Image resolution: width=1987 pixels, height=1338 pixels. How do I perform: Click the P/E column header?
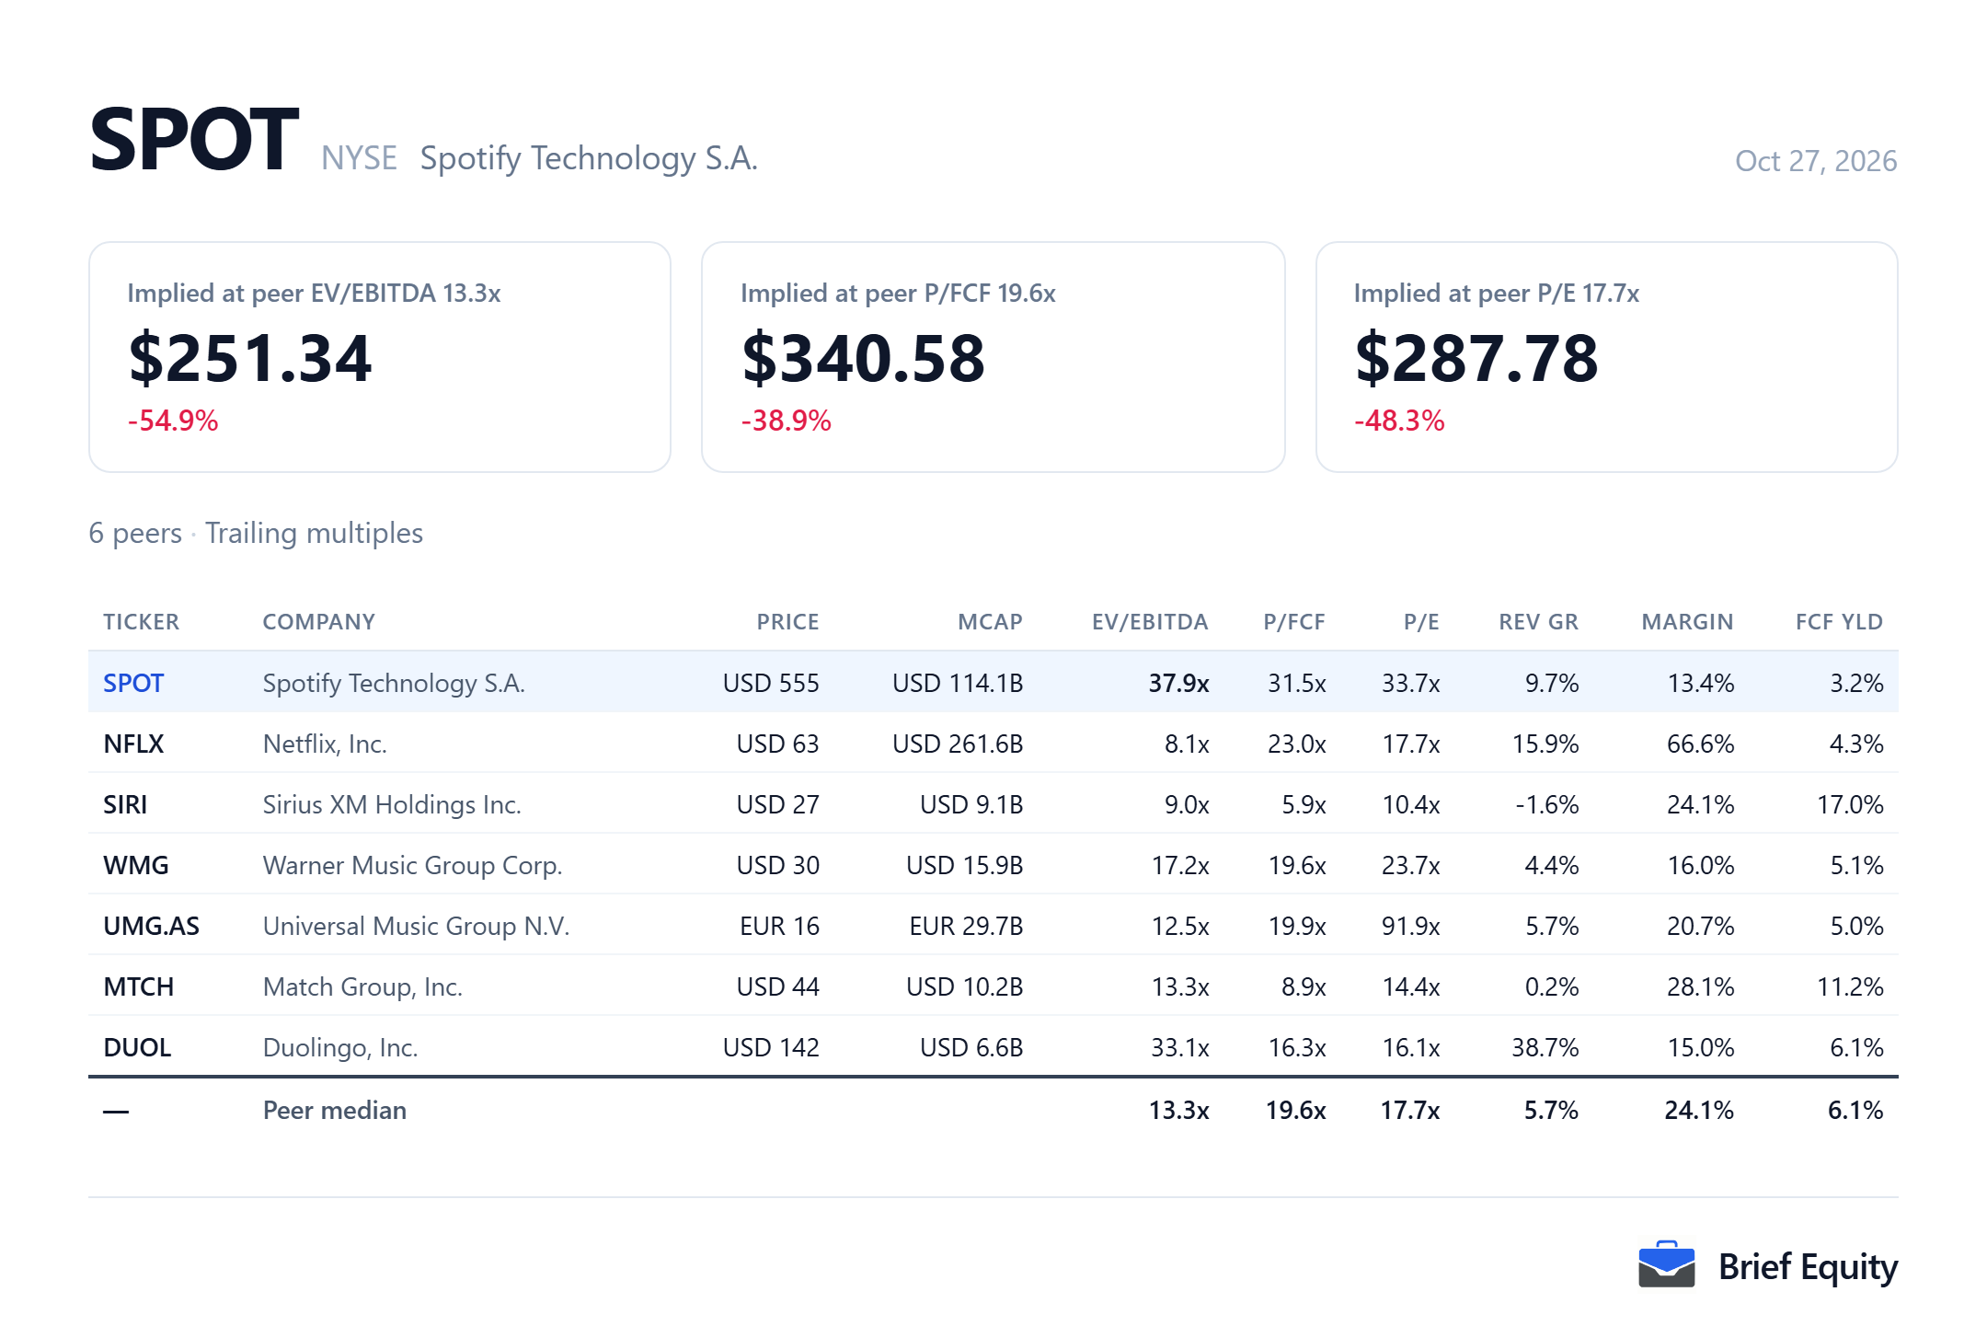pos(1422,622)
